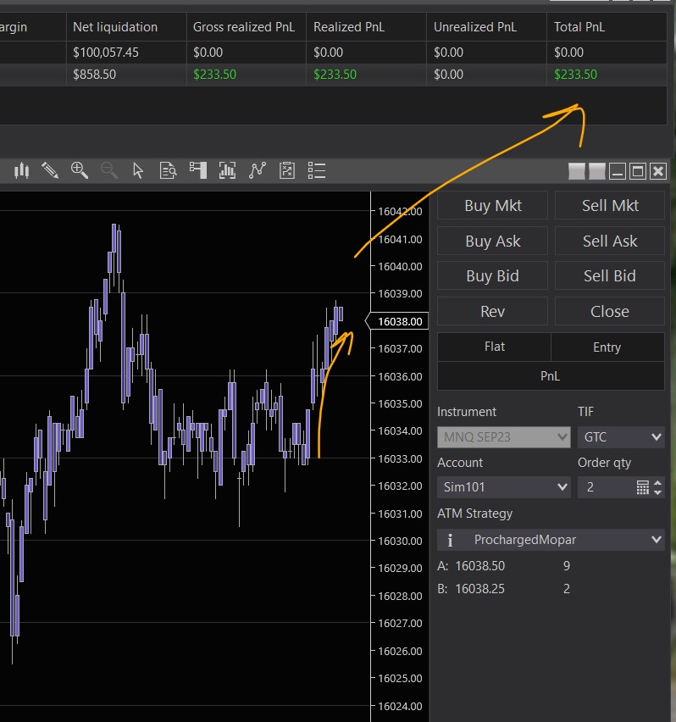
Task: Open the Order qty calculator icon
Action: (x=643, y=487)
